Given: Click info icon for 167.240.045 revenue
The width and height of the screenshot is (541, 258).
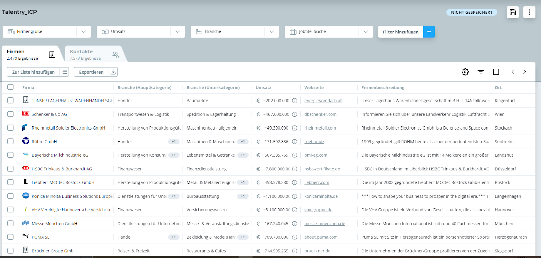Looking at the screenshot, I should pyautogui.click(x=295, y=224).
